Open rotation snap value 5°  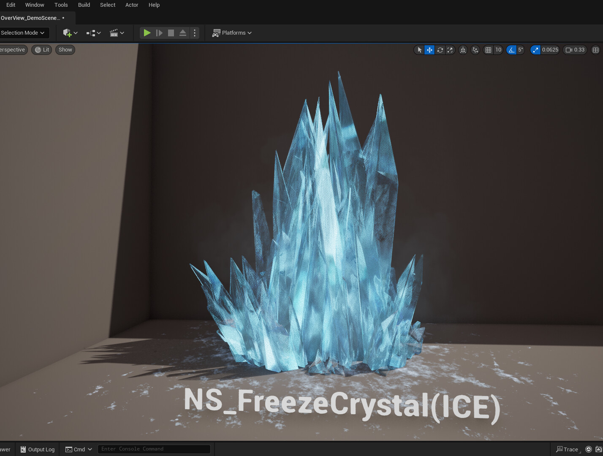point(521,50)
